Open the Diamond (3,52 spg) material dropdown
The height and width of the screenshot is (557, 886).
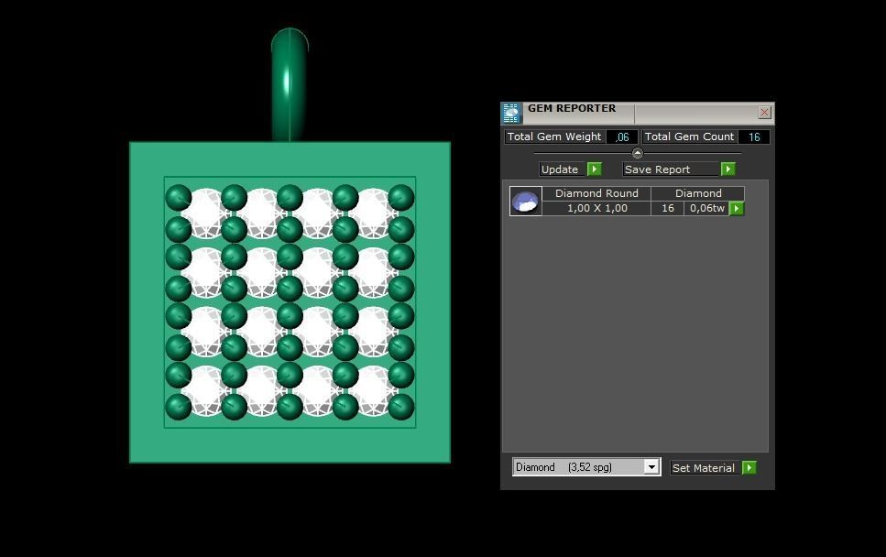(x=651, y=467)
